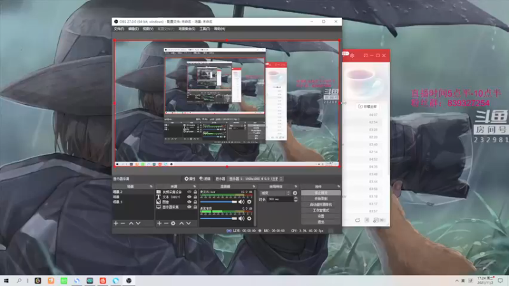Image resolution: width=509 pixels, height=286 pixels.
Task: Open the Windows Start menu
Action: pos(6,280)
